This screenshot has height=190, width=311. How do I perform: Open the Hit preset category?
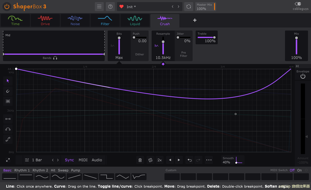(53, 170)
